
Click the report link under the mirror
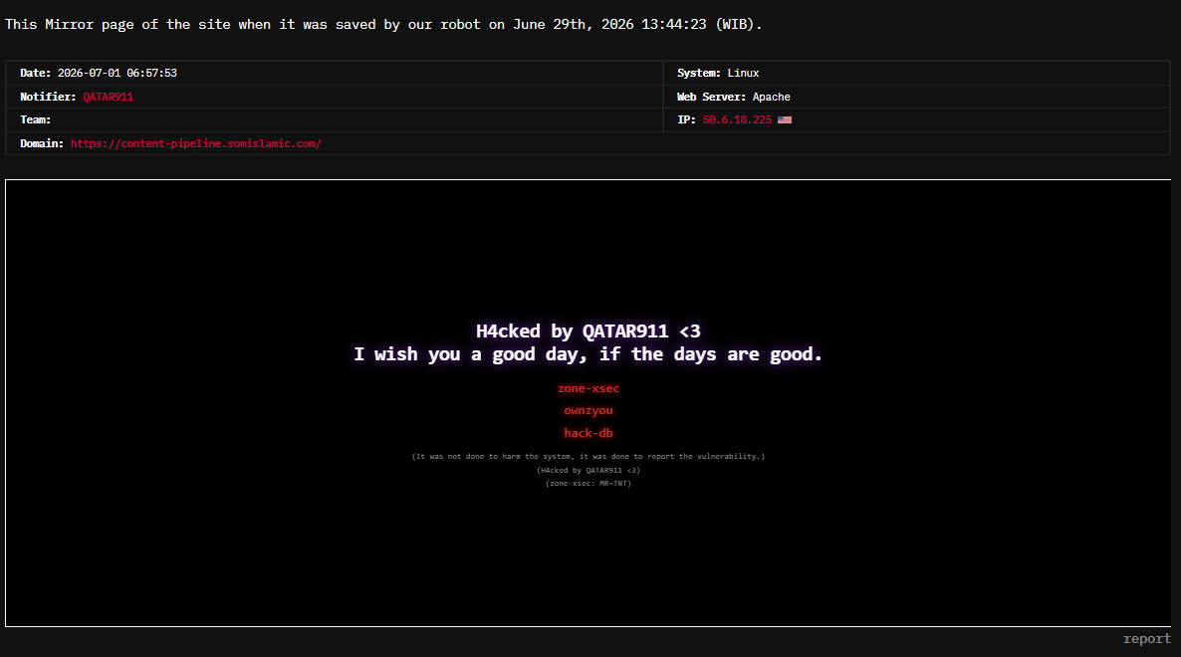1146,638
